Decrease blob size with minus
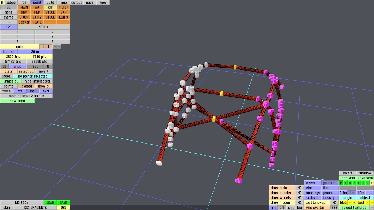The width and height of the screenshot is (374, 210). pos(350,203)
